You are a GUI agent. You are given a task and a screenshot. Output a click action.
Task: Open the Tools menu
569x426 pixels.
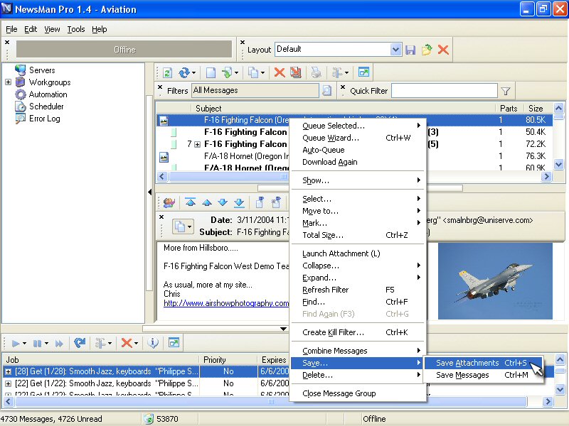(x=76, y=29)
